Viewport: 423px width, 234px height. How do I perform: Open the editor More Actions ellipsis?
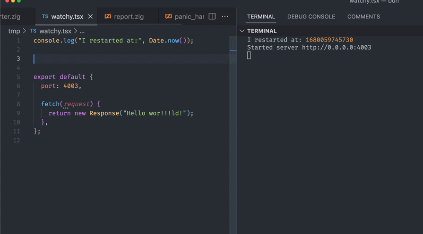point(225,17)
